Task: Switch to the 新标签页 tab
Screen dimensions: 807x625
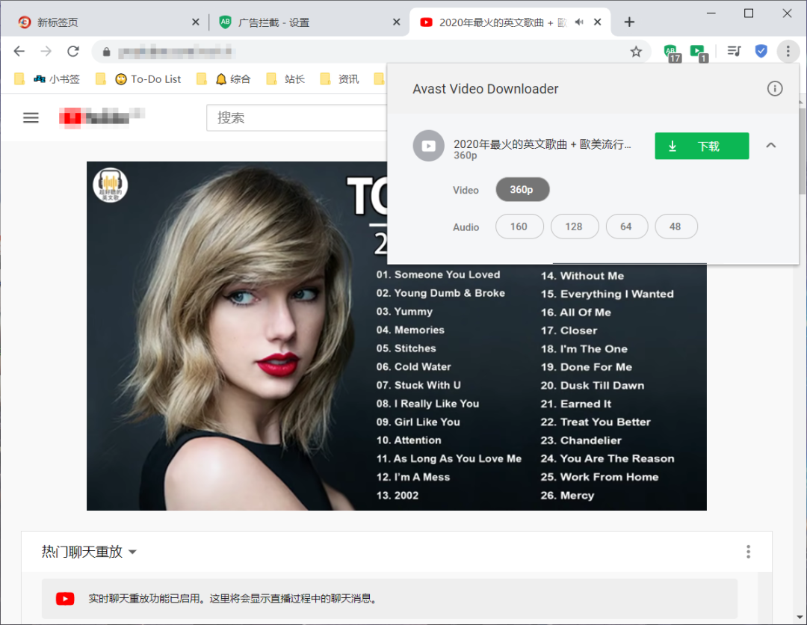Action: (105, 22)
